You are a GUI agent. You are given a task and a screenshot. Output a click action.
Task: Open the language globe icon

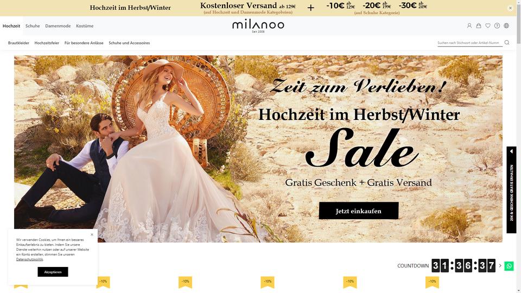pyautogui.click(x=506, y=26)
